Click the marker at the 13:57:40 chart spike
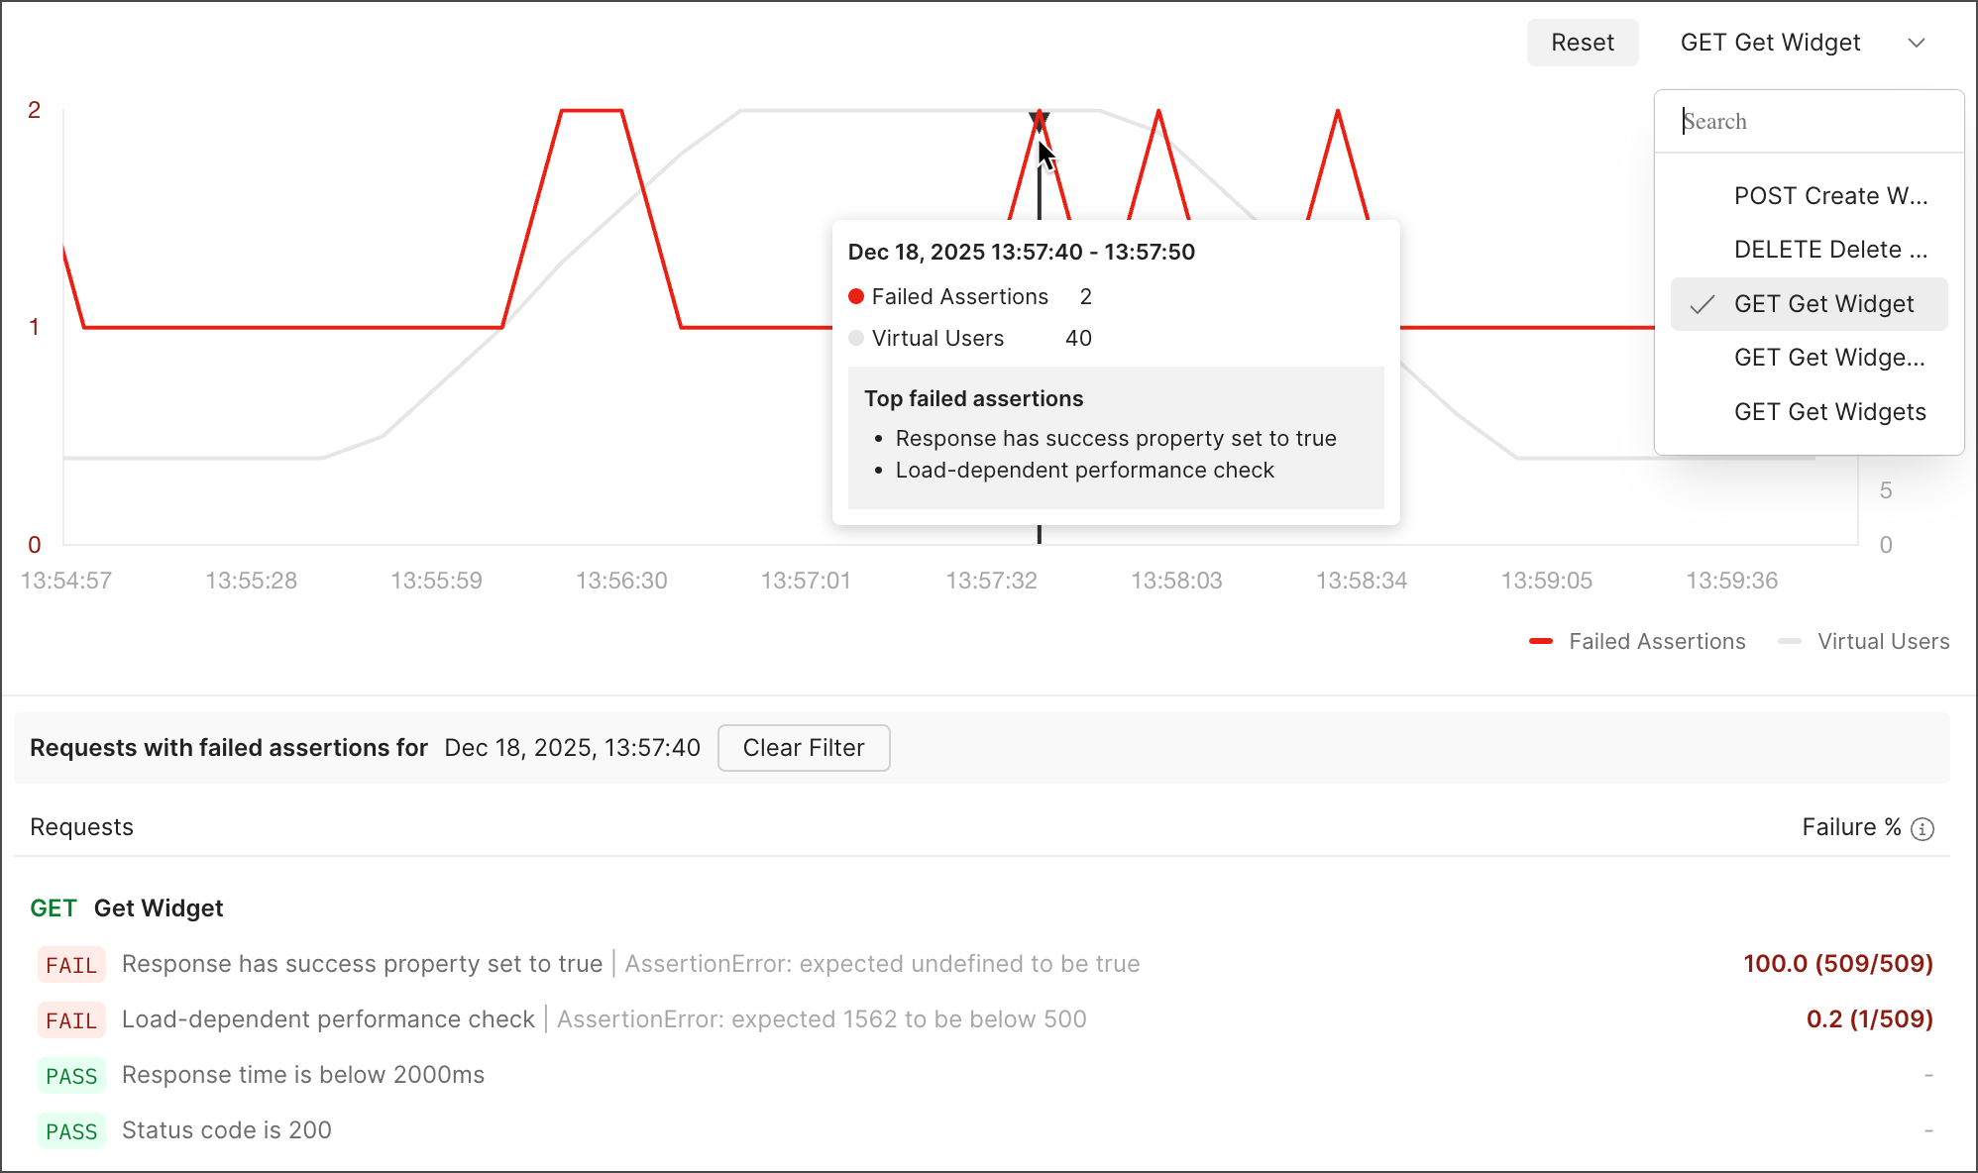This screenshot has width=1978, height=1173. pos(1040,116)
